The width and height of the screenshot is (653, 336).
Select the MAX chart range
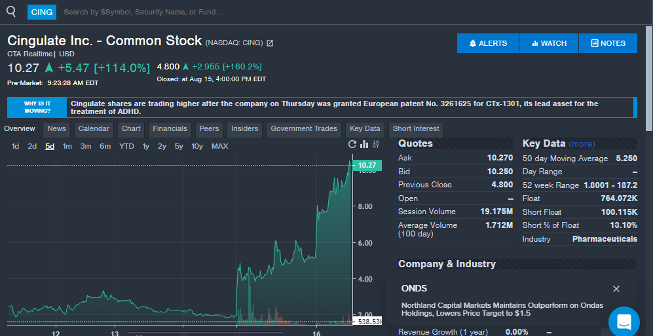pos(220,146)
